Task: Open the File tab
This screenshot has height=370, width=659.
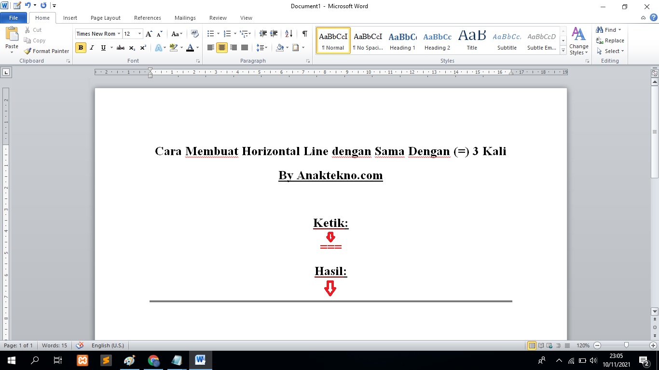Action: click(14, 18)
